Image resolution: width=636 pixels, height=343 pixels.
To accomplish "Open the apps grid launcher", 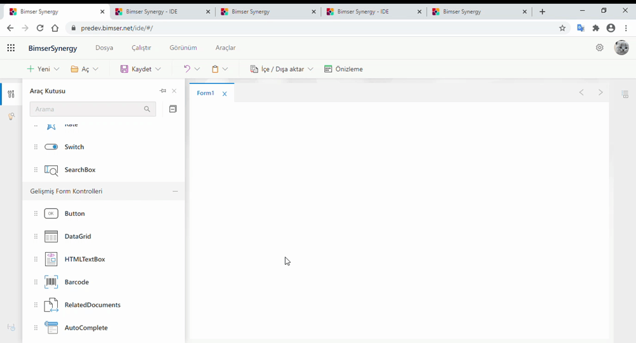I will coord(11,48).
